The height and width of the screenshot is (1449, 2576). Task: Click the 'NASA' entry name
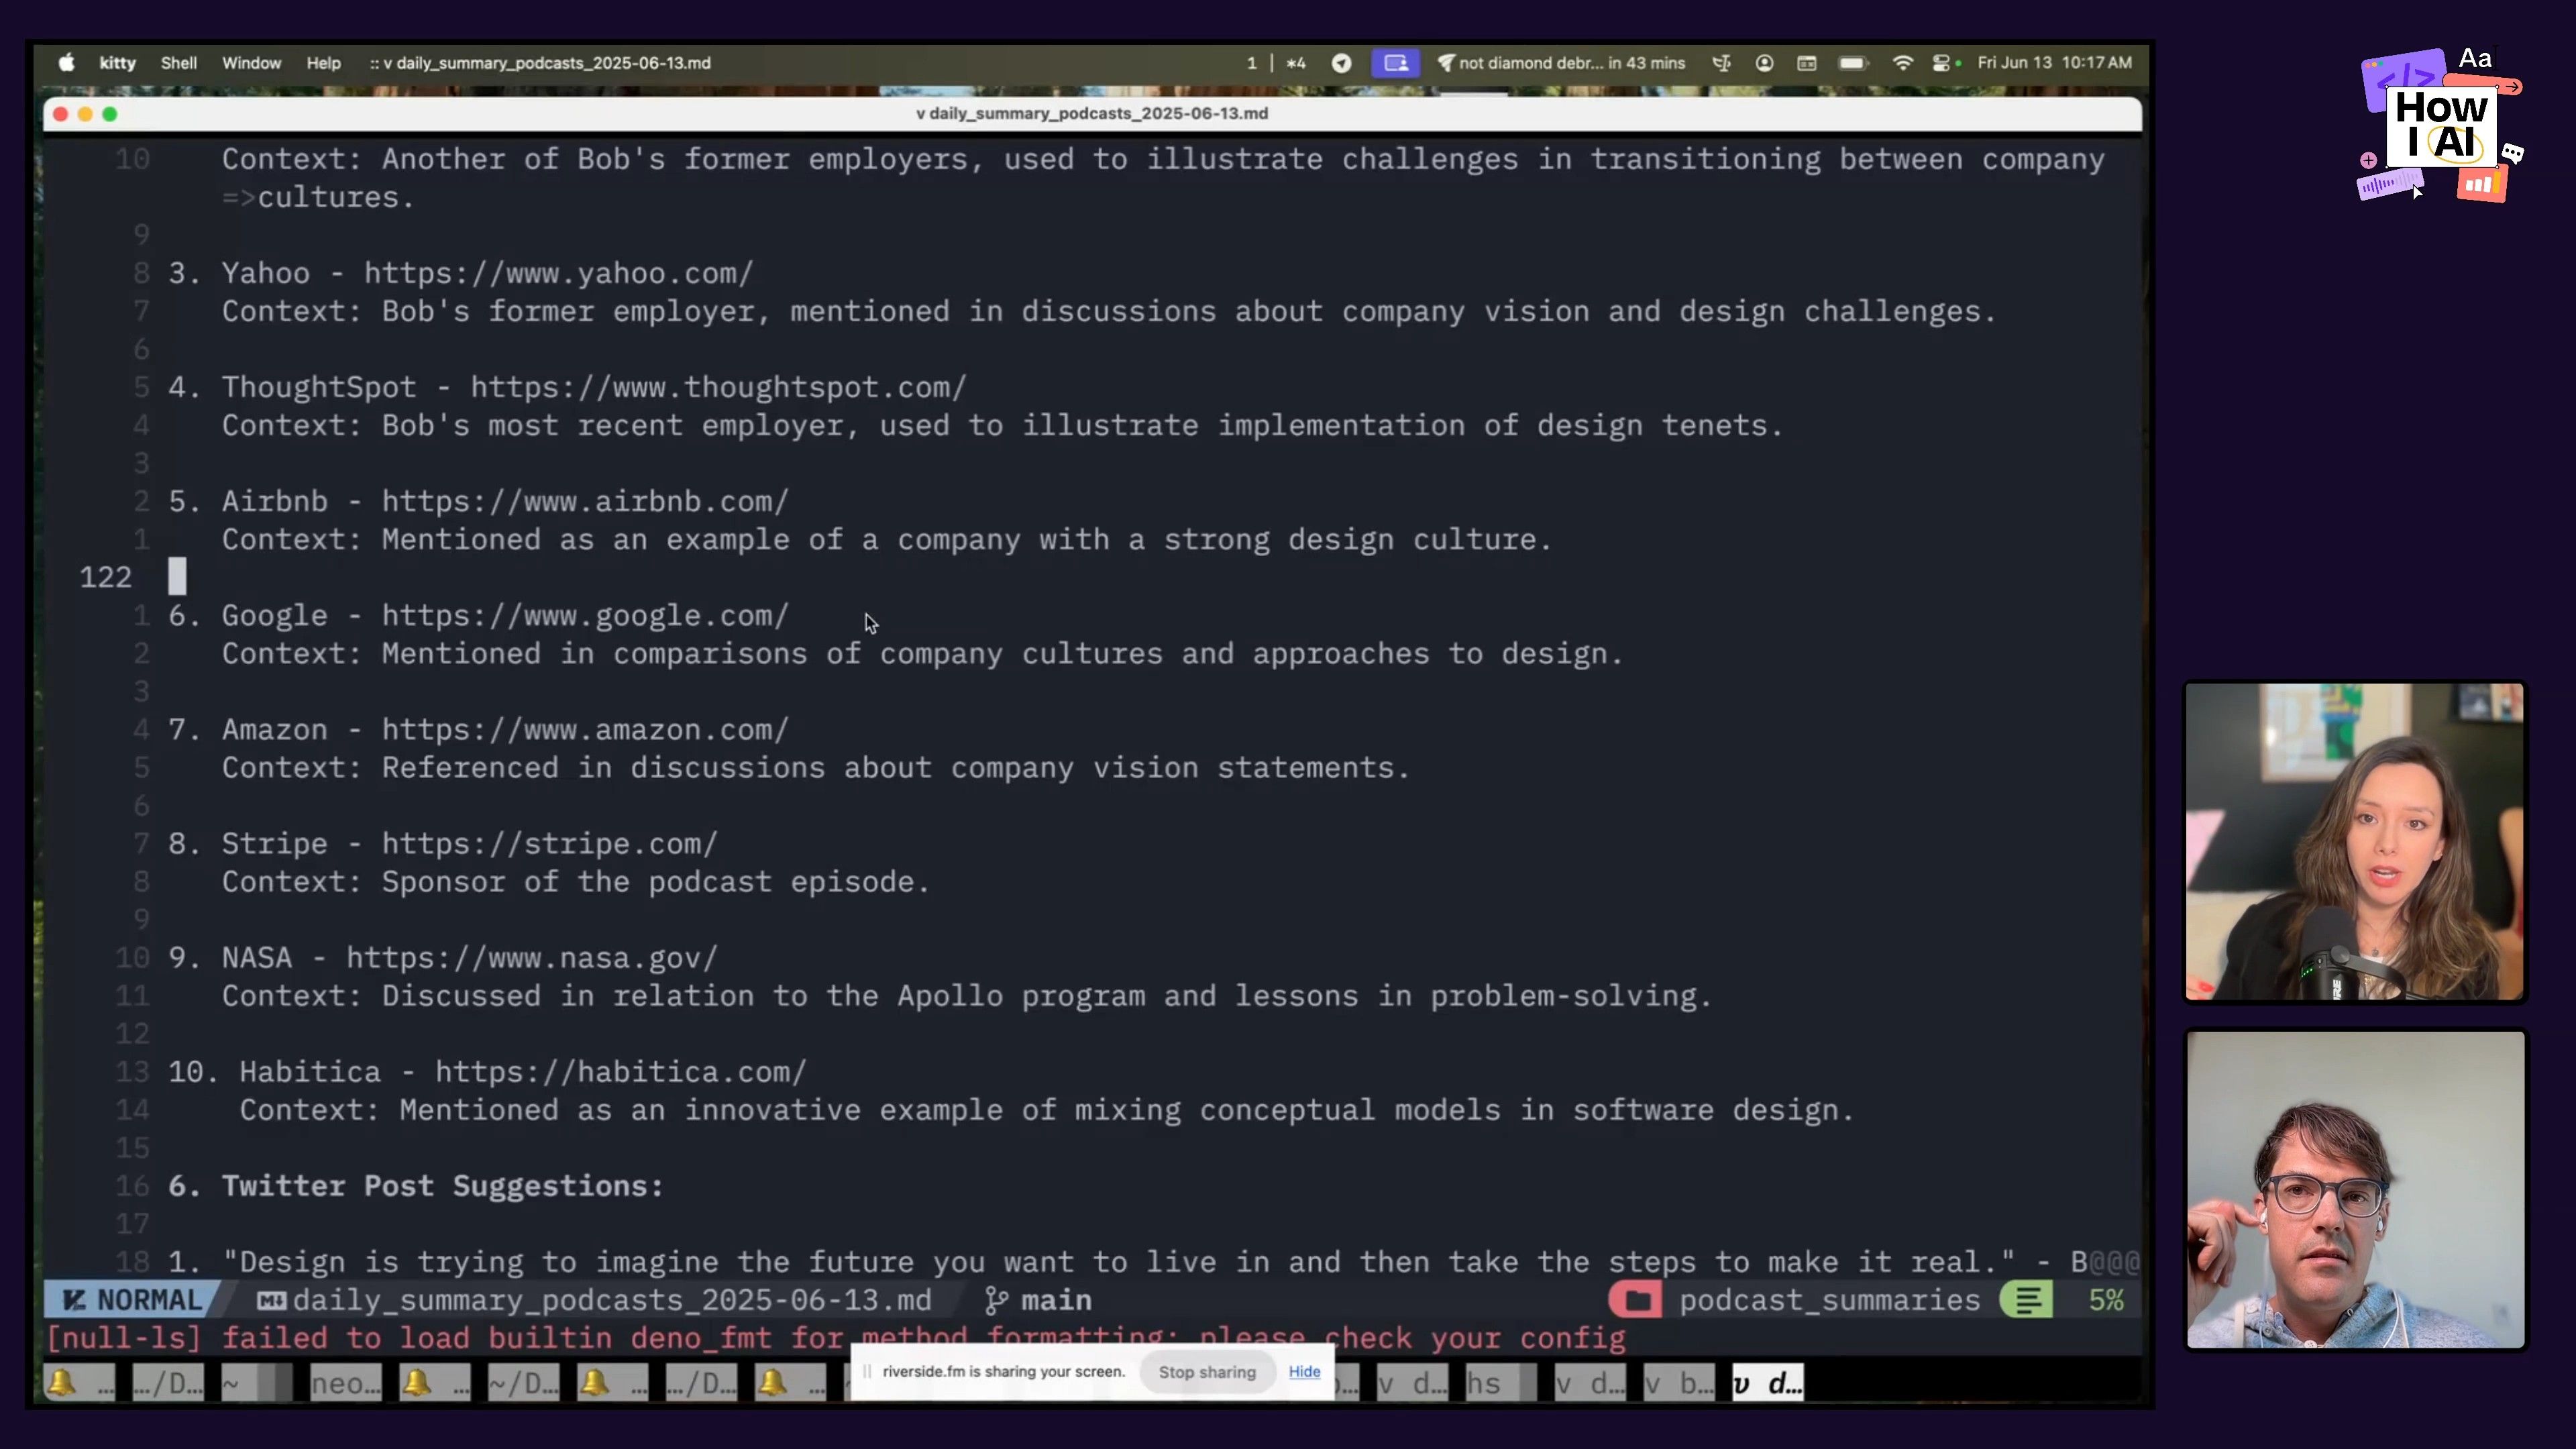(x=257, y=958)
